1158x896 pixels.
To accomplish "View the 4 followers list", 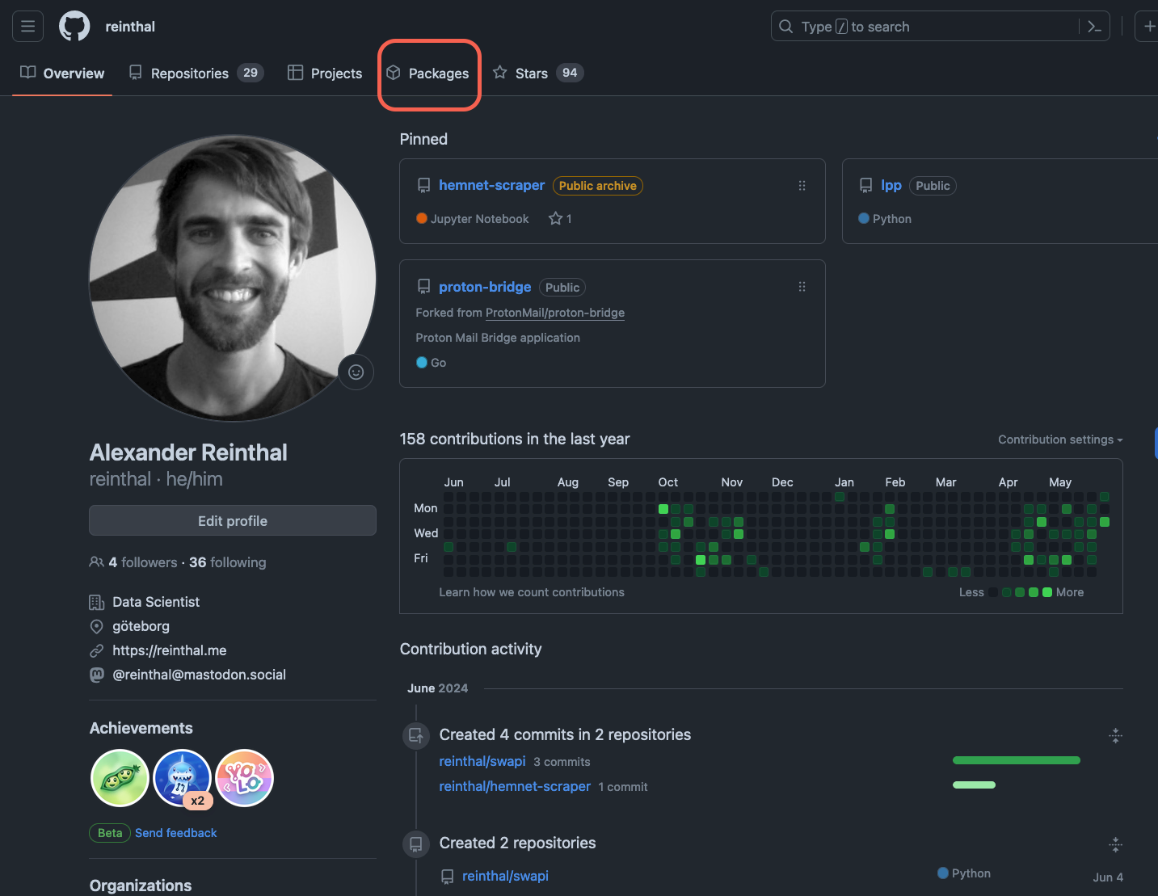I will coord(143,562).
